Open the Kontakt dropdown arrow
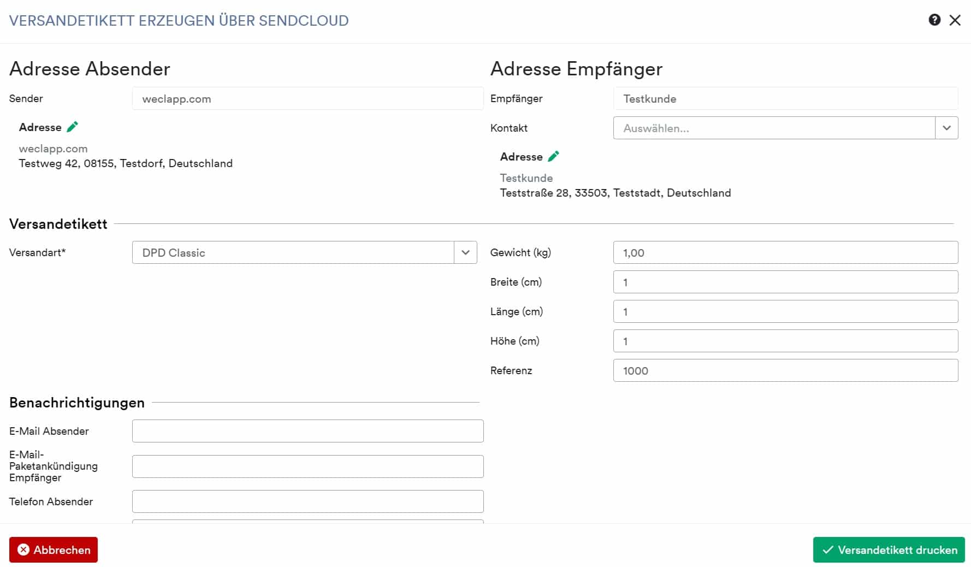 pos(946,128)
